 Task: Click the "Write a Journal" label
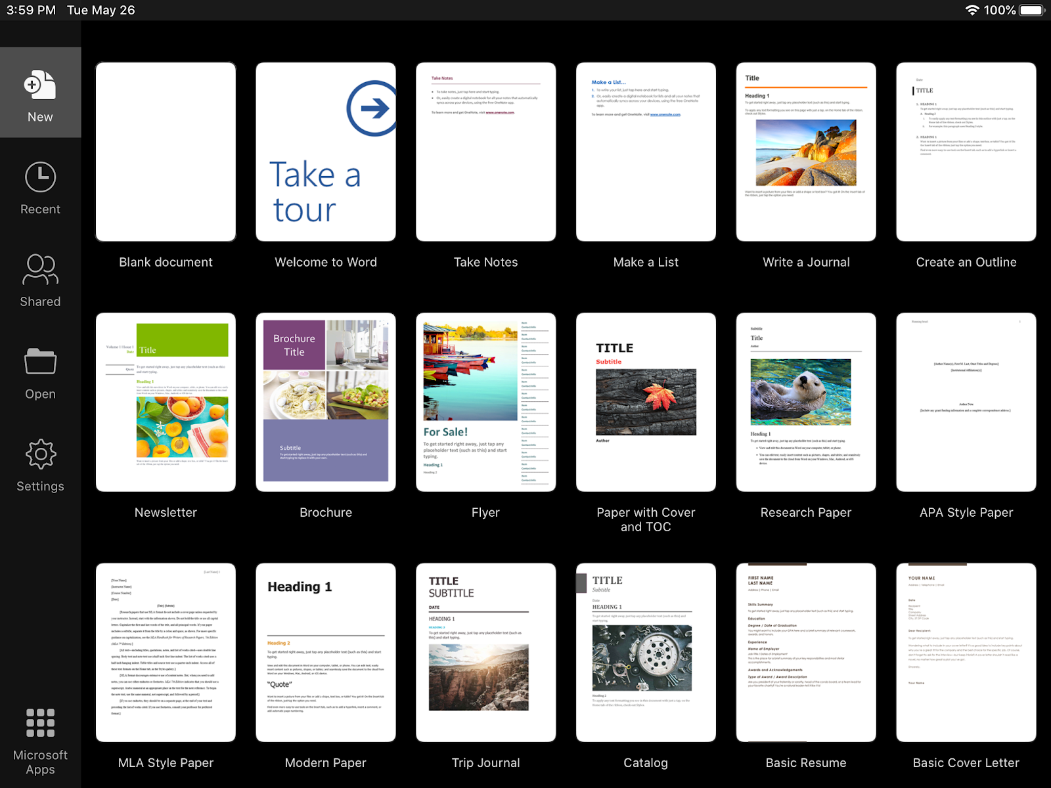[806, 262]
